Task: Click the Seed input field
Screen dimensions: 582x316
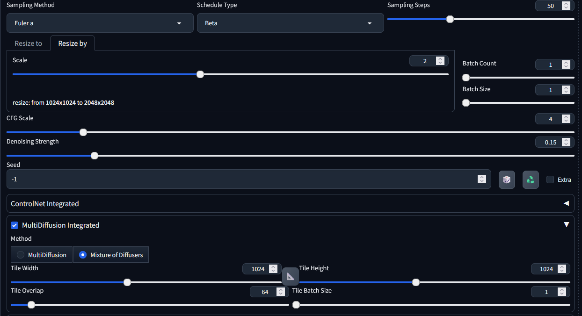Action: [248, 179]
